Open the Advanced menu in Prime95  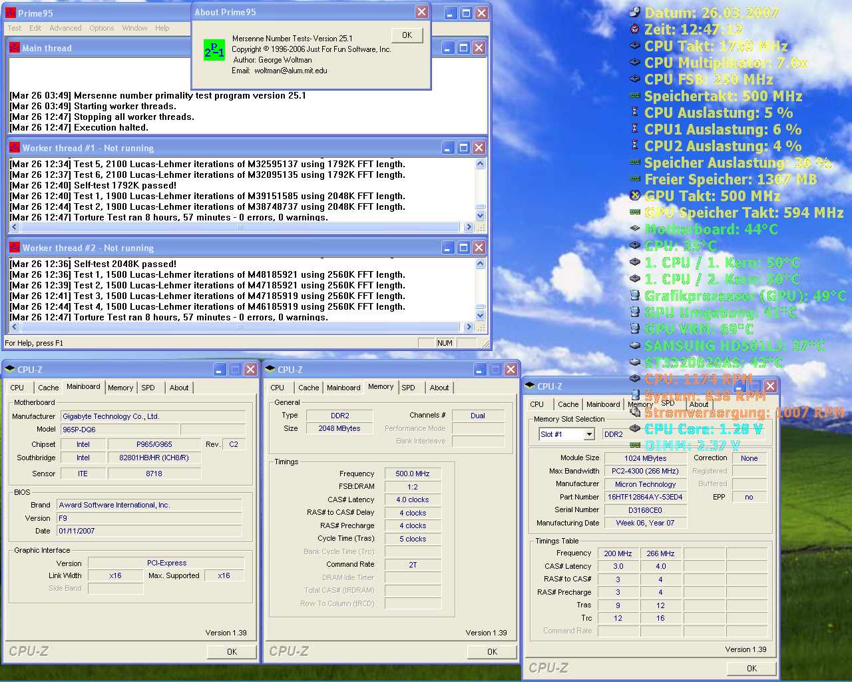(x=65, y=28)
